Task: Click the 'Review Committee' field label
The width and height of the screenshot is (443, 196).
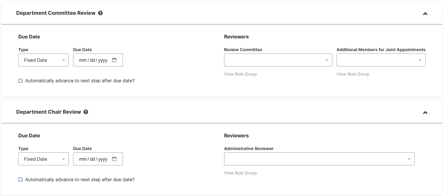Action: pyautogui.click(x=243, y=50)
